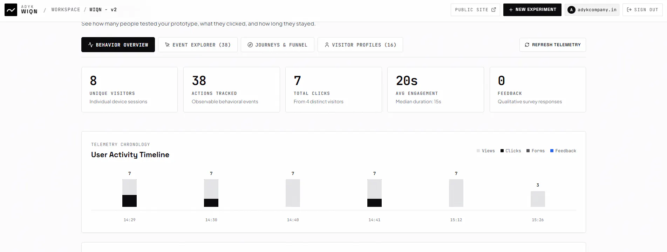The width and height of the screenshot is (667, 252).
Task: Click the 14:29 timeline bar
Action: pos(129,193)
